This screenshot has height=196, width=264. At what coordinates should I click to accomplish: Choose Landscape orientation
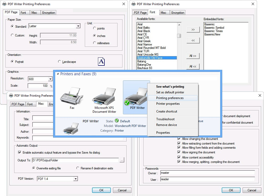[x=59, y=62]
